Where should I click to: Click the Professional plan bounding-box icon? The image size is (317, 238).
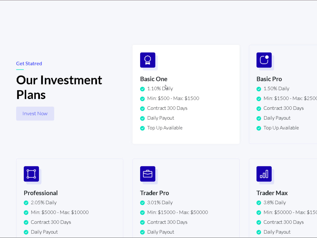pyautogui.click(x=31, y=174)
